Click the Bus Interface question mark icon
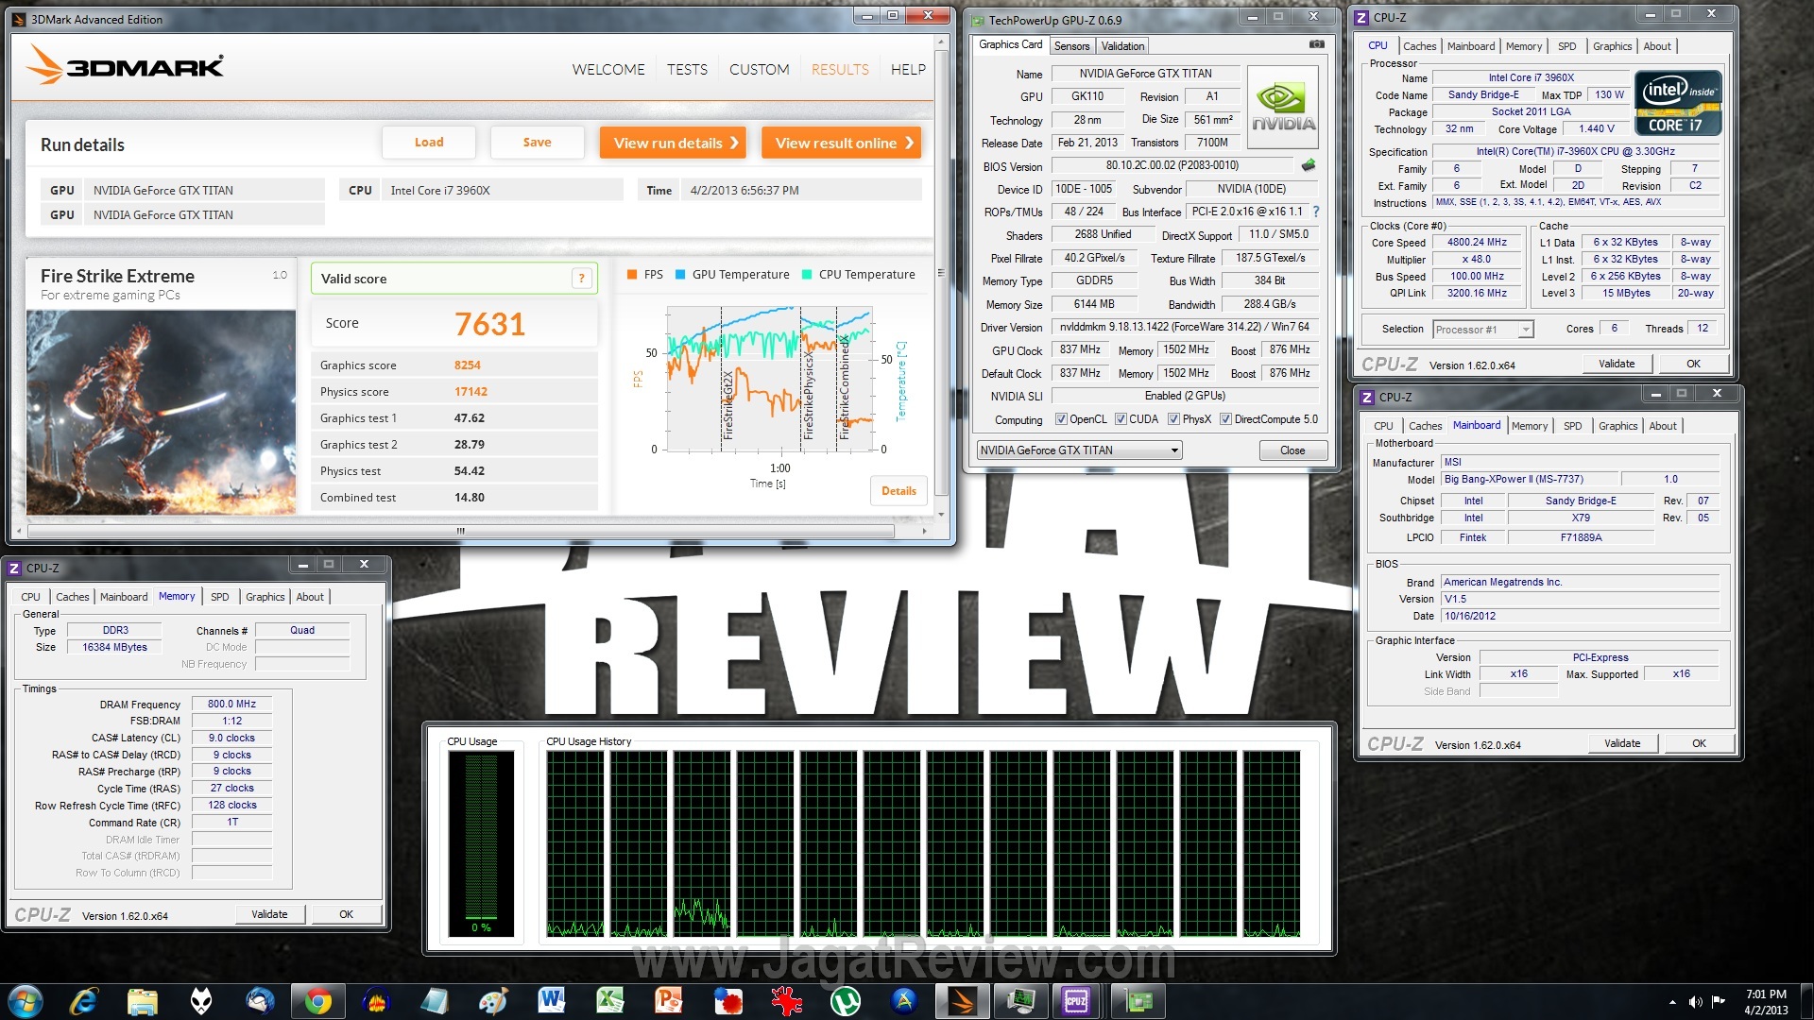This screenshot has width=1814, height=1020. tap(1316, 212)
